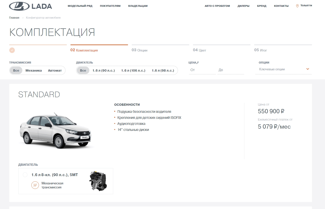Viewport: 325px width, 209px height.
Task: Open the Покупателям menu
Action: pyautogui.click(x=110, y=6)
